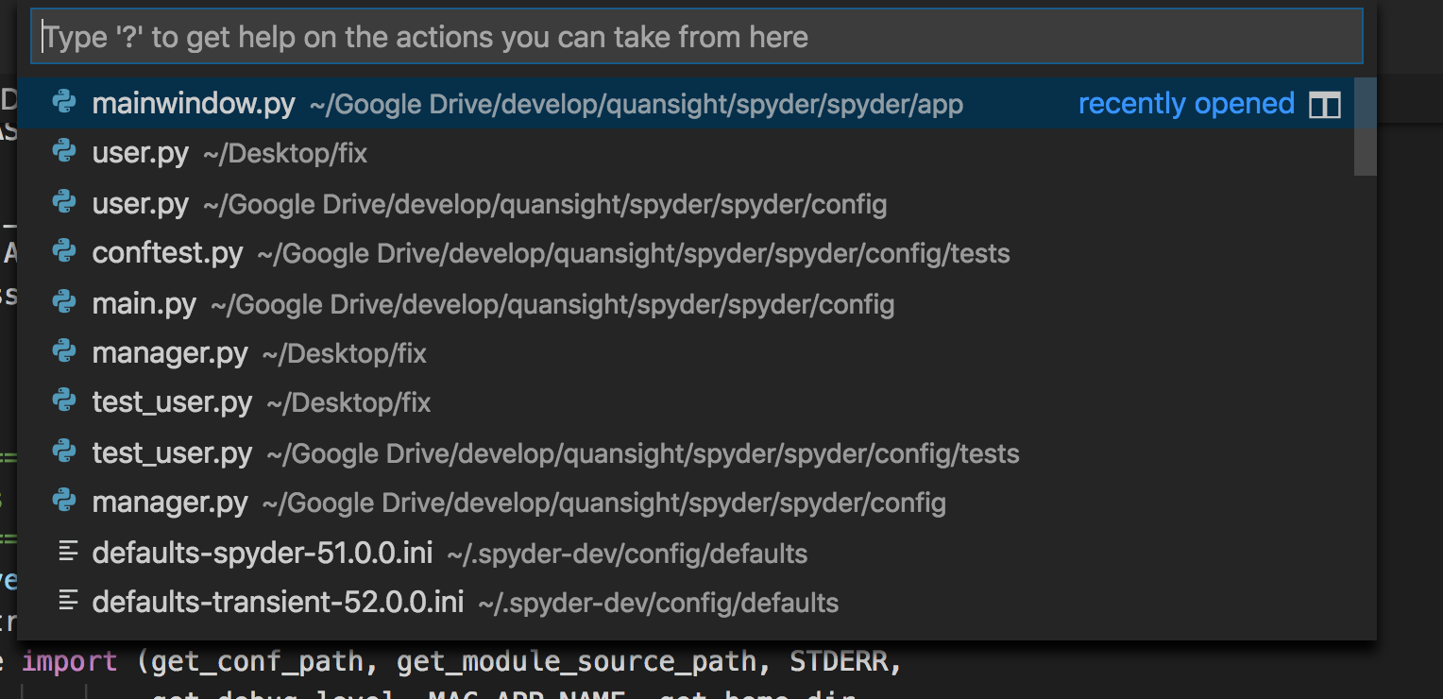
Task: Click Python icon of test_user.py in Desktop/fix
Action: [x=64, y=401]
